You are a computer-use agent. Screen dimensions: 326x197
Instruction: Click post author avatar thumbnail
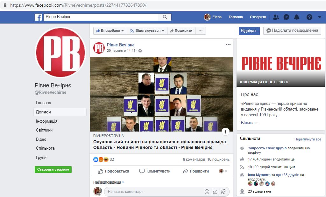(99, 48)
